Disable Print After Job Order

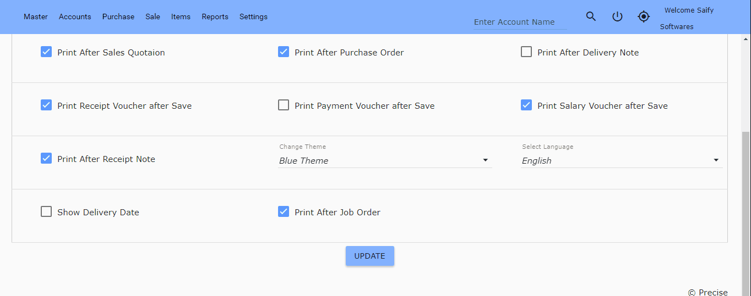click(284, 212)
